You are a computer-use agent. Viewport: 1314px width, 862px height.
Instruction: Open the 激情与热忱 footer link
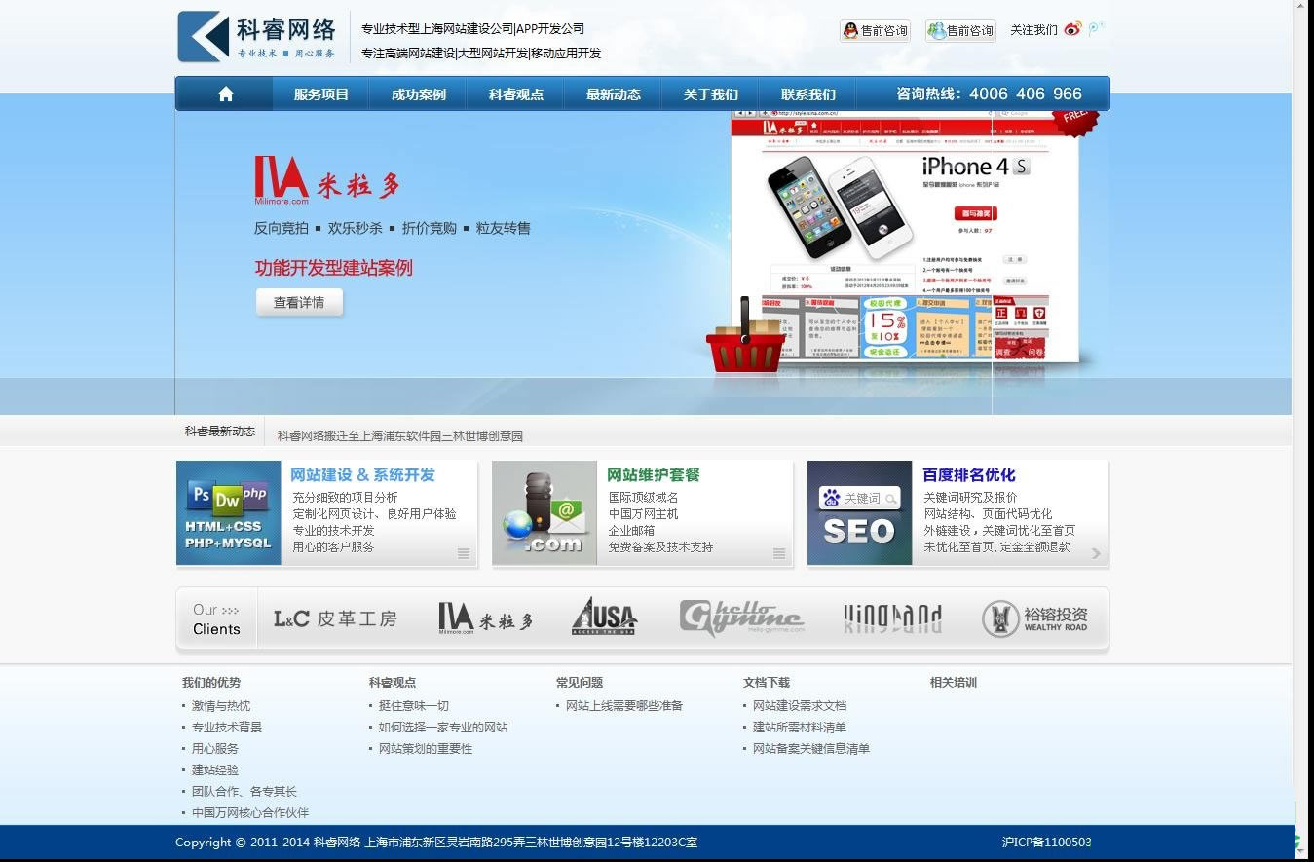coord(221,705)
